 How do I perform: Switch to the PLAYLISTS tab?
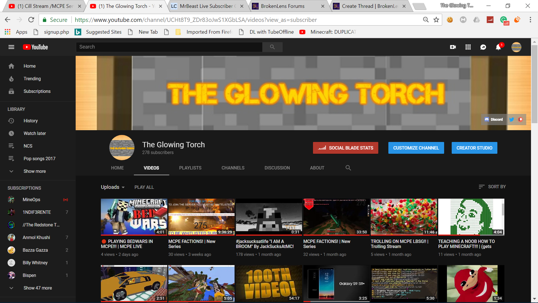point(190,168)
